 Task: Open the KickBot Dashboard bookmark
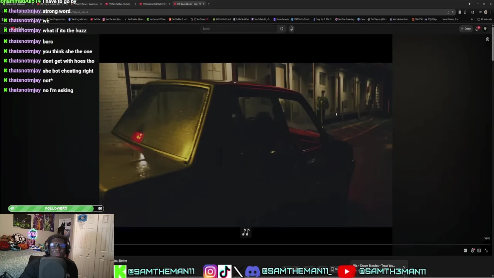point(222,19)
